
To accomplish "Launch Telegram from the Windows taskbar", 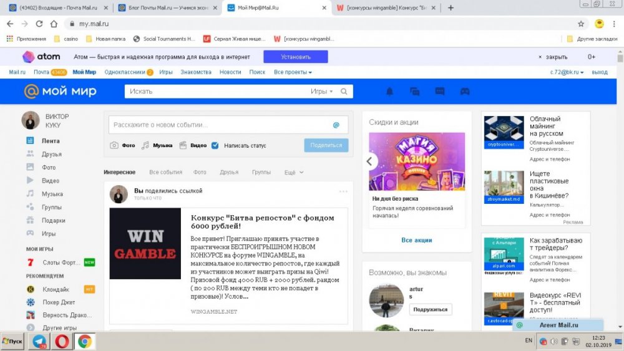I will (x=39, y=341).
